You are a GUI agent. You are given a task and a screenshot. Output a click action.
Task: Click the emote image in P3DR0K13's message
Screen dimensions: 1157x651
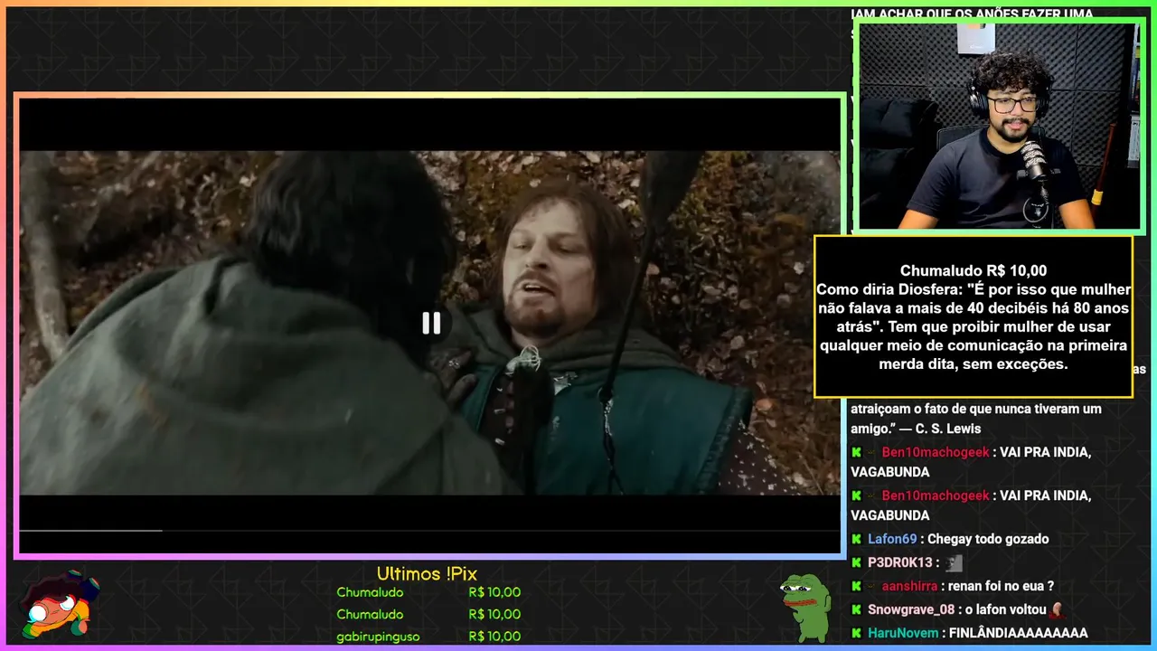953,562
